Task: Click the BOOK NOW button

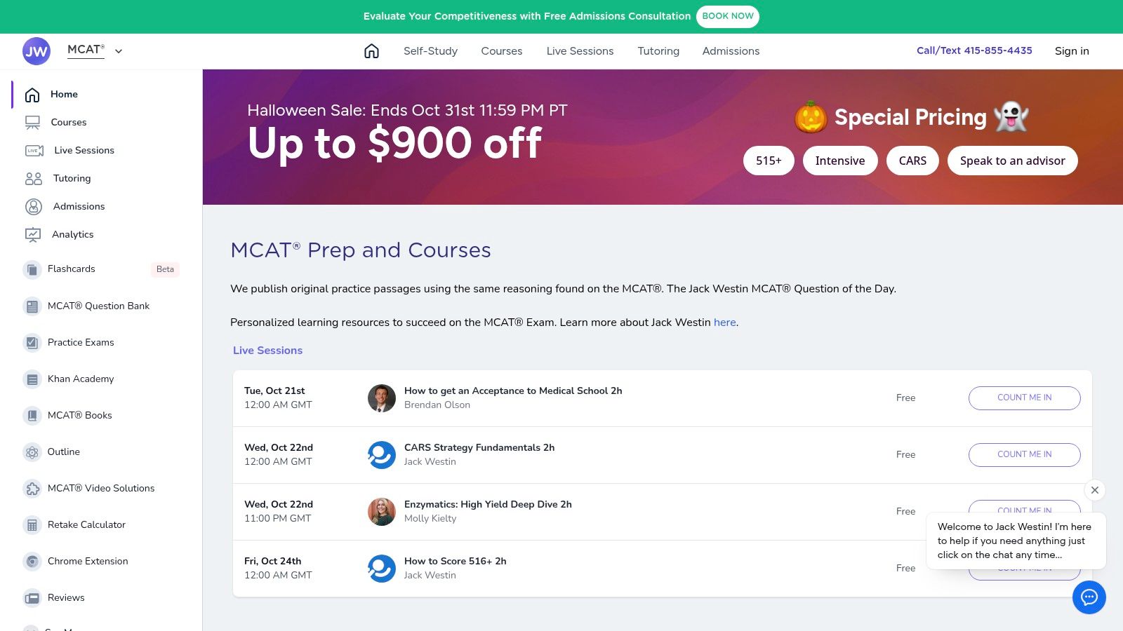Action: 727,16
